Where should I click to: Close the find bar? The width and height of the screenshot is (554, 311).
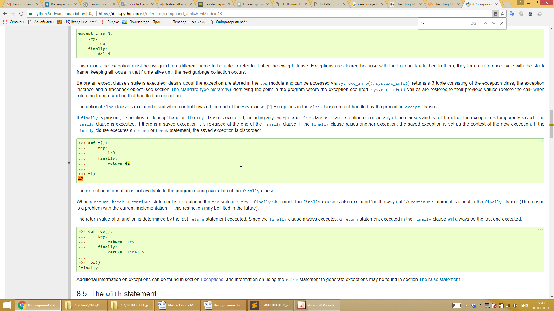502,23
